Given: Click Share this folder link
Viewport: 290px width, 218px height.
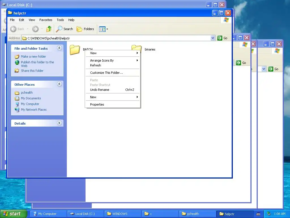Looking at the screenshot, I should (x=32, y=71).
